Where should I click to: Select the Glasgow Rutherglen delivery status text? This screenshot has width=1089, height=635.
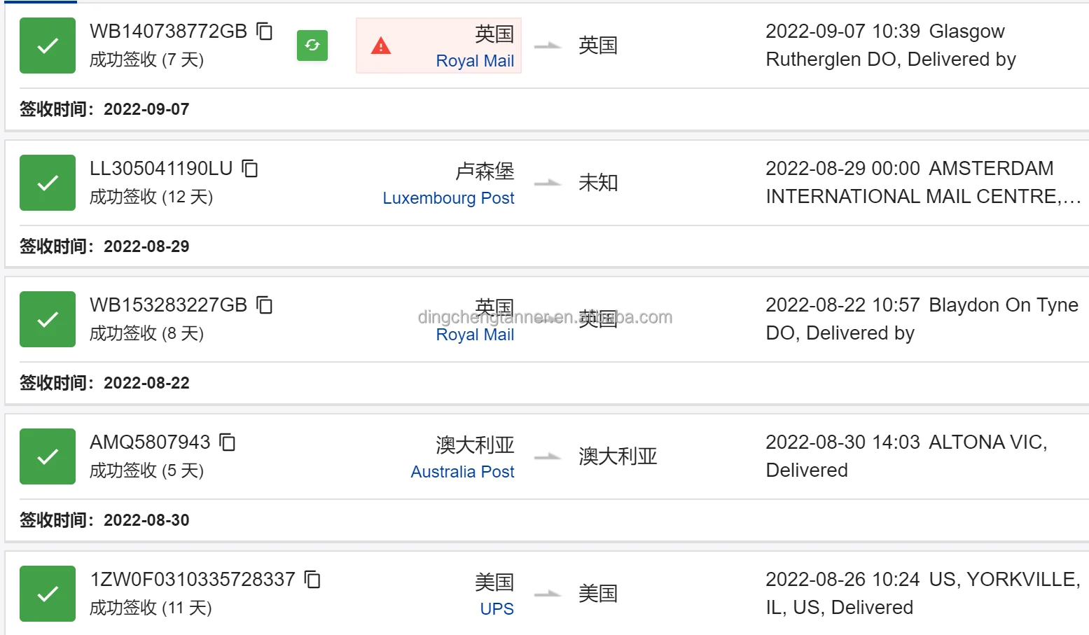[x=890, y=46]
